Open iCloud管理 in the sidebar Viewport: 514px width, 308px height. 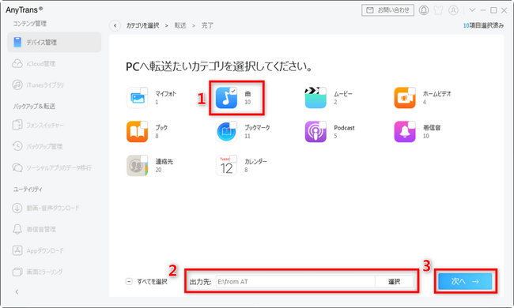pos(55,63)
